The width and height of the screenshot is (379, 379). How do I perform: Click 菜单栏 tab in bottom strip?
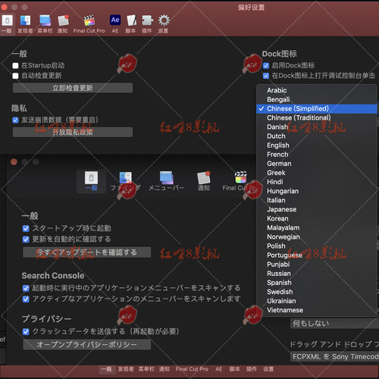click(x=146, y=369)
